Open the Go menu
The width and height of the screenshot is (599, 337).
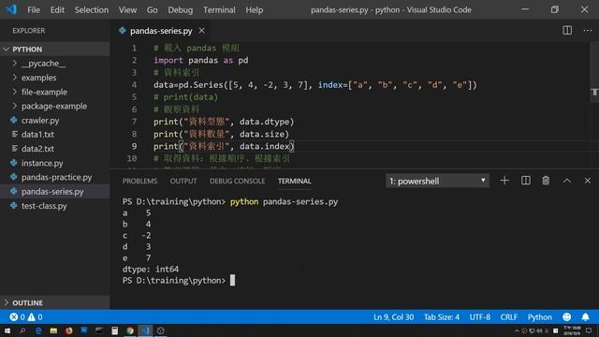(x=152, y=10)
